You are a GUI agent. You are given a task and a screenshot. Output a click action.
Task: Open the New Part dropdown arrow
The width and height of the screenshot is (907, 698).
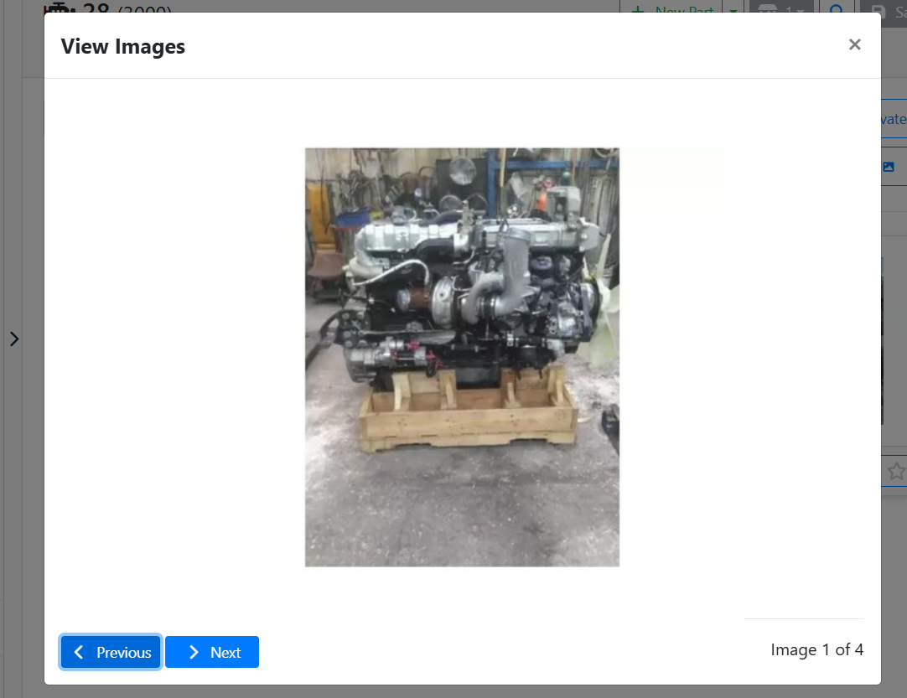tap(733, 9)
